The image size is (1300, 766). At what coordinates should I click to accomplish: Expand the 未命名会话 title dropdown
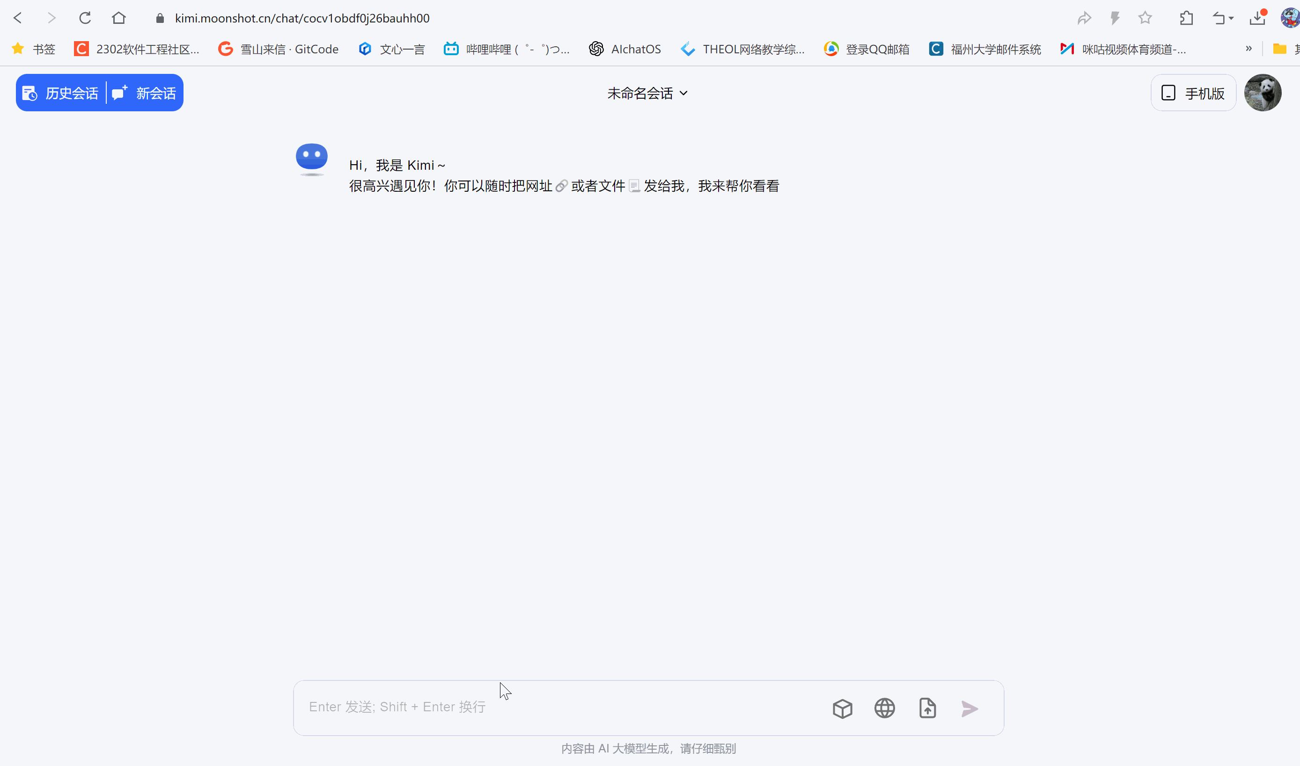click(x=647, y=94)
